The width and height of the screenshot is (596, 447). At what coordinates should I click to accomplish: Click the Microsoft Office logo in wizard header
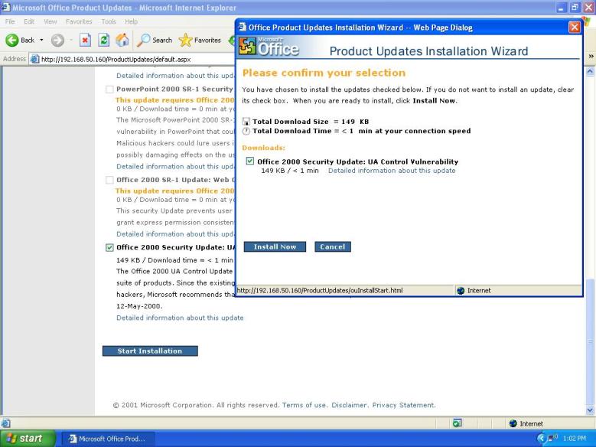269,47
